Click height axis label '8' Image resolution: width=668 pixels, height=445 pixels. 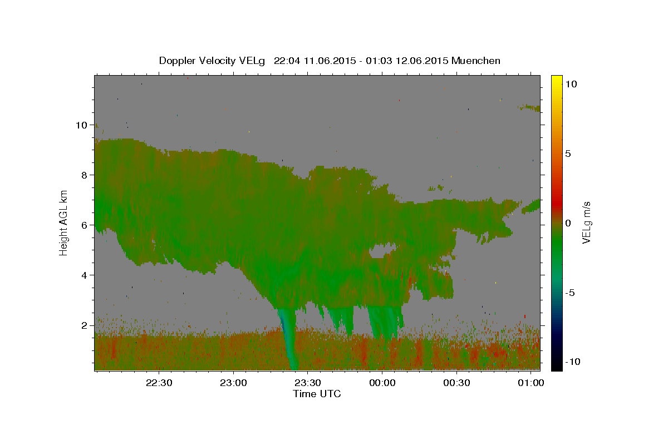[84, 175]
